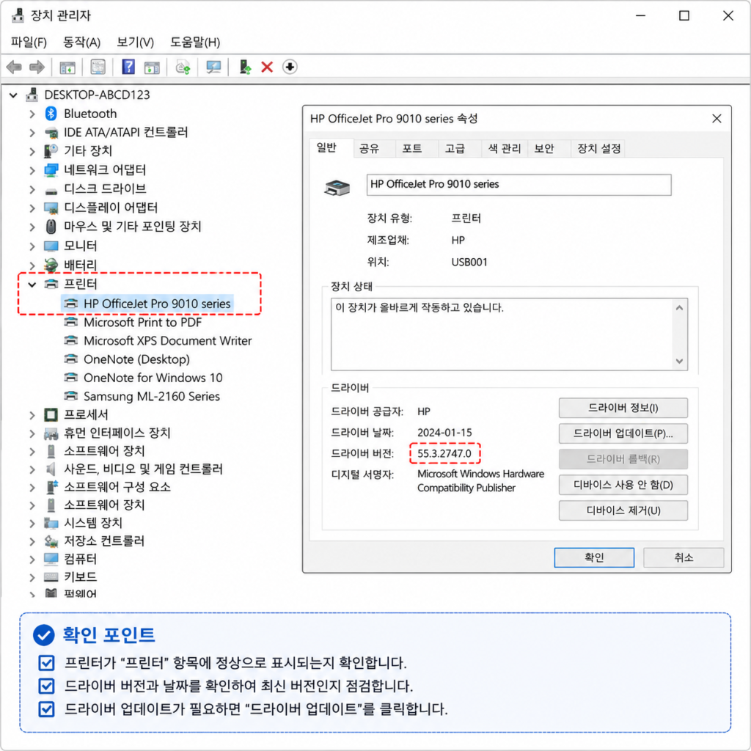Expand the 소프트웨어 구성 요소 category

pos(32,488)
